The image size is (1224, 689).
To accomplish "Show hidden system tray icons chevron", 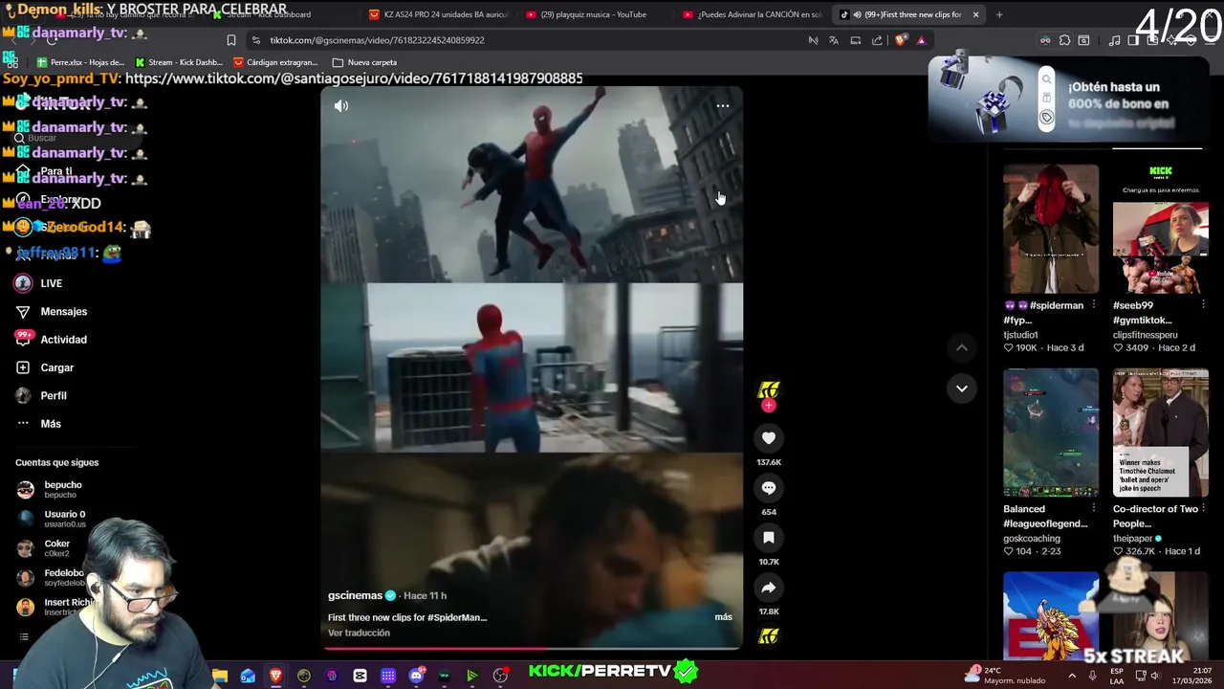I will pyautogui.click(x=1071, y=676).
